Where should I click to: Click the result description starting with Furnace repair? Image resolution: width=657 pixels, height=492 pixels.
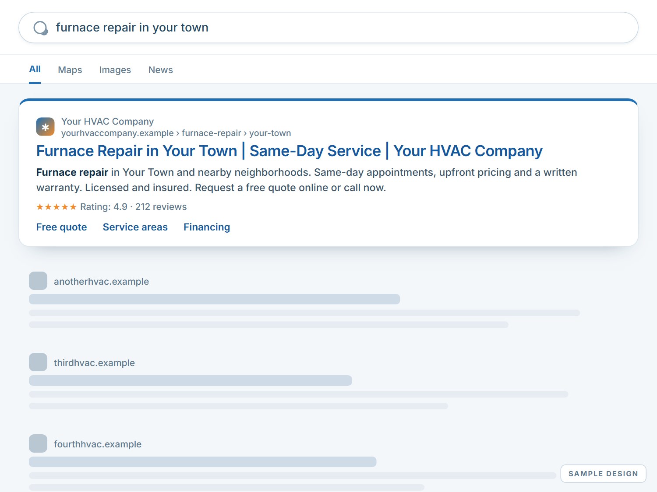[307, 180]
